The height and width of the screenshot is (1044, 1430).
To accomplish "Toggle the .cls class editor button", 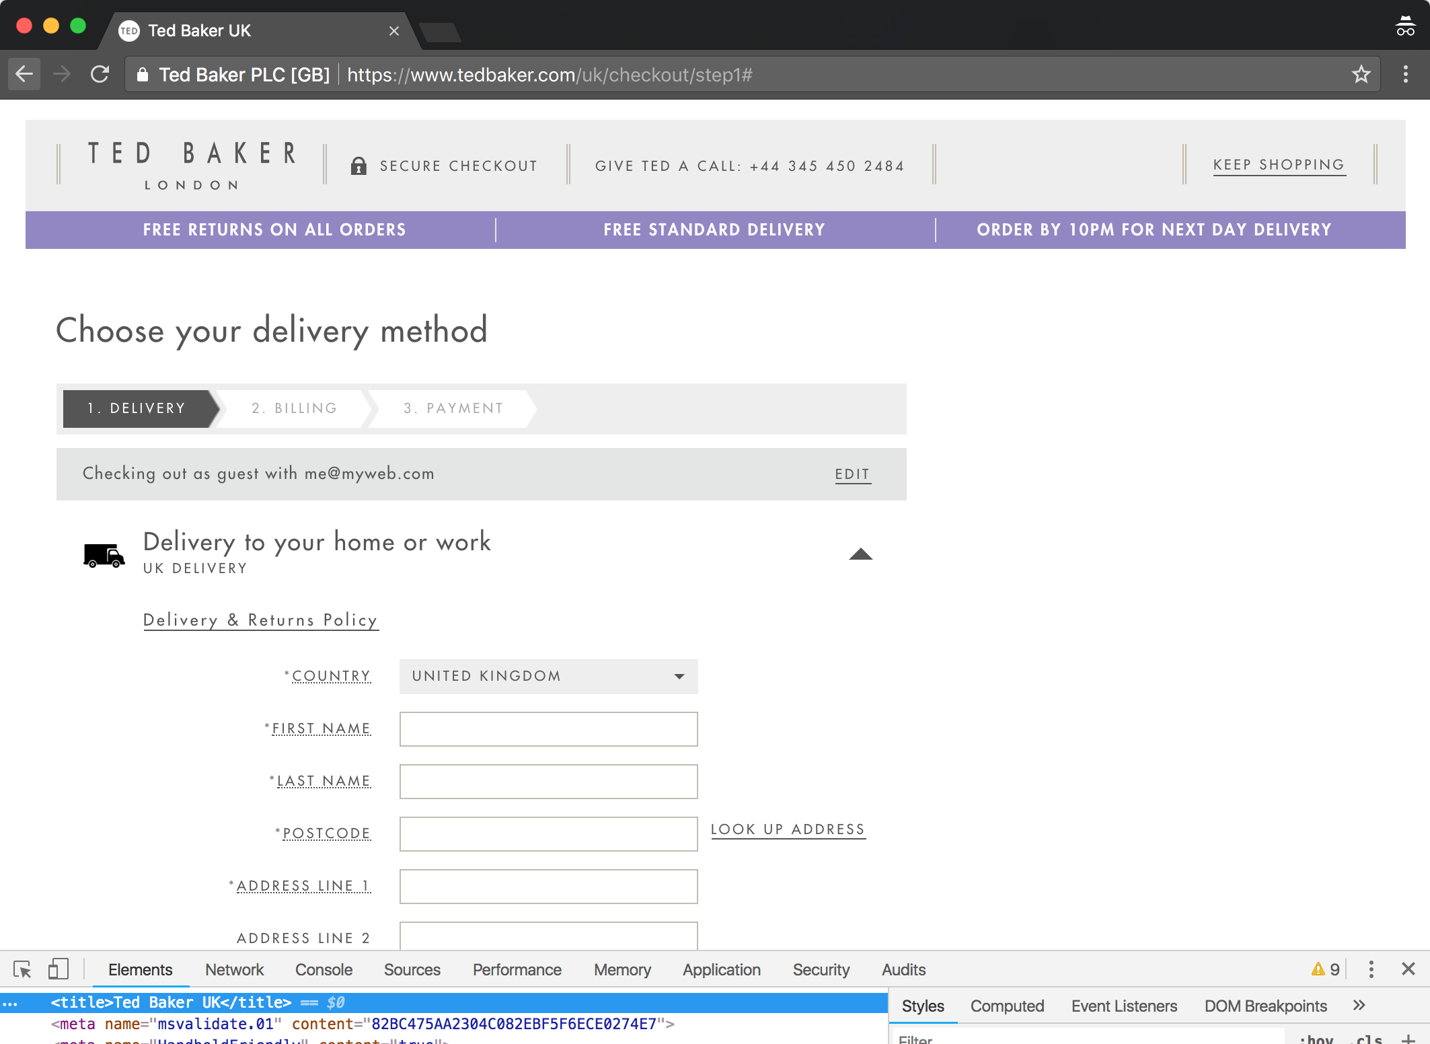I will [x=1367, y=1040].
